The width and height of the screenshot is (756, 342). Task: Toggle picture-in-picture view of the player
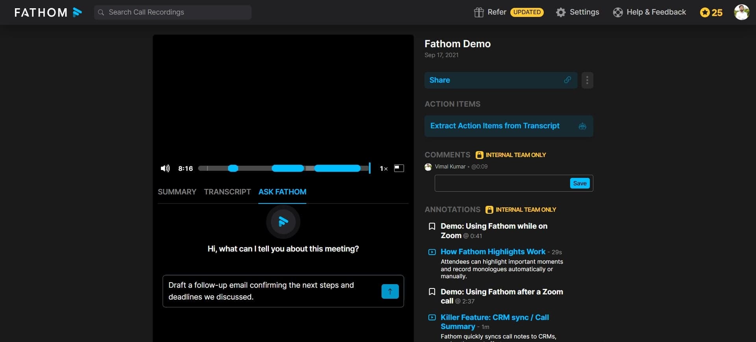399,168
